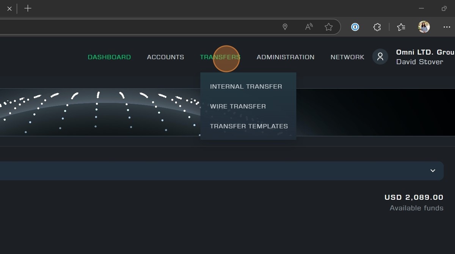
Task: Choose Wire Transfer option
Action: pos(238,107)
